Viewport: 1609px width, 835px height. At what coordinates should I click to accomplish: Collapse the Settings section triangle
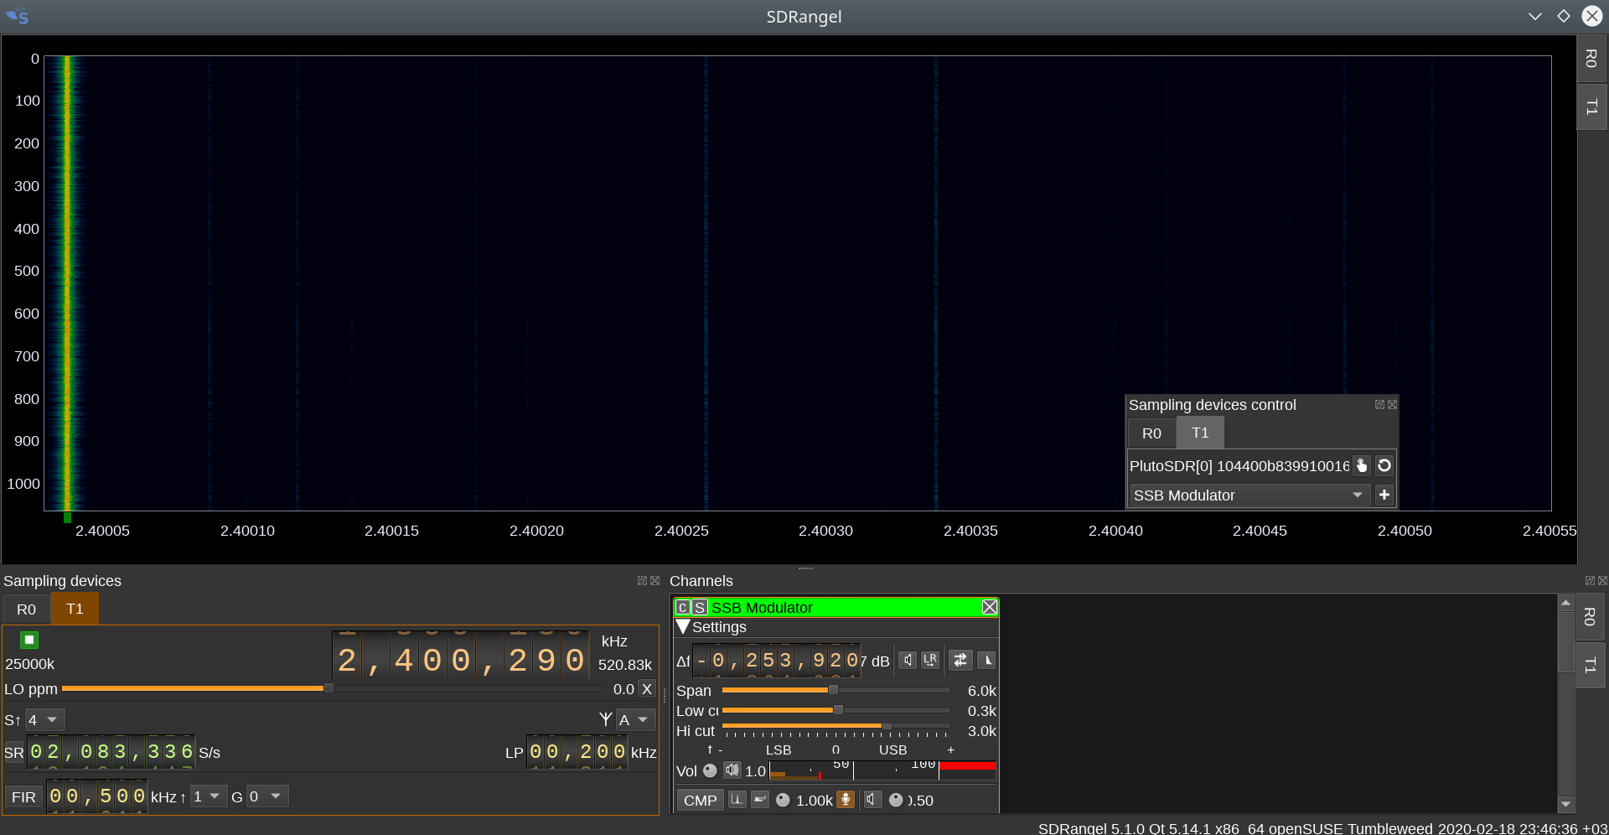click(683, 627)
